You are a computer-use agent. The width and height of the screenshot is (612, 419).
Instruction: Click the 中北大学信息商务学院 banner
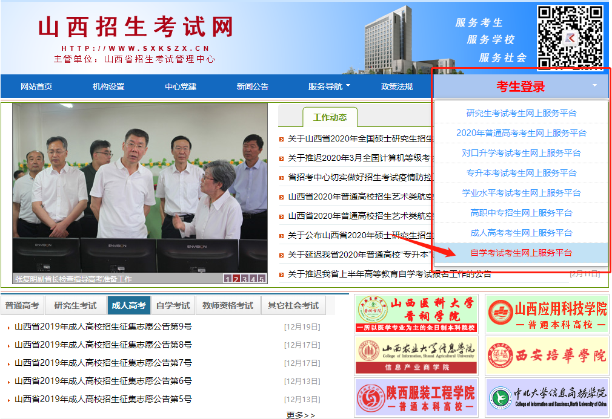[546, 398]
